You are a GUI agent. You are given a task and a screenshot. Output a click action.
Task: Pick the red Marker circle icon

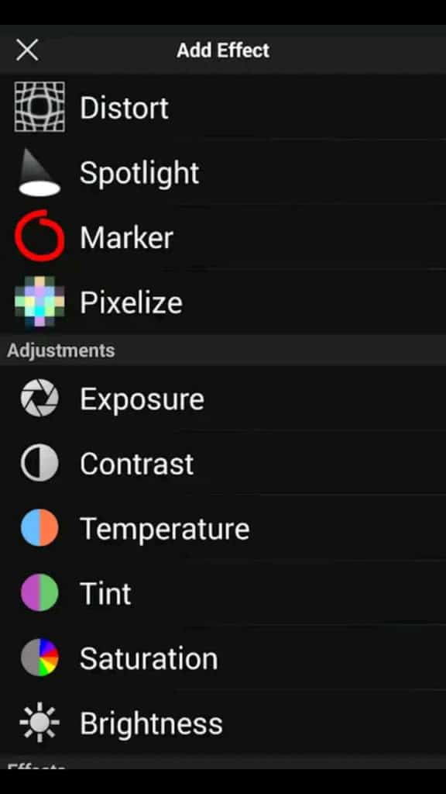[x=39, y=236]
